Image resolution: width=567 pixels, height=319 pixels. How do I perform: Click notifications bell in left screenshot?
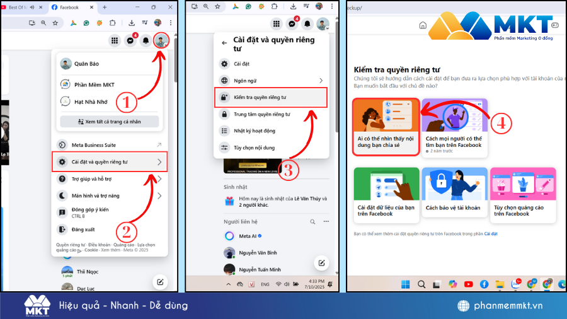(146, 40)
